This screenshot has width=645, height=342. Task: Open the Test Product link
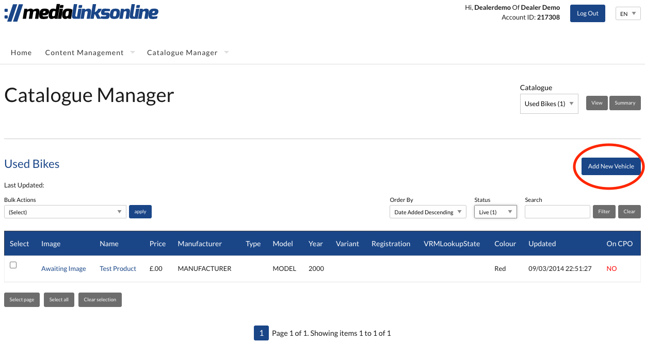click(118, 268)
